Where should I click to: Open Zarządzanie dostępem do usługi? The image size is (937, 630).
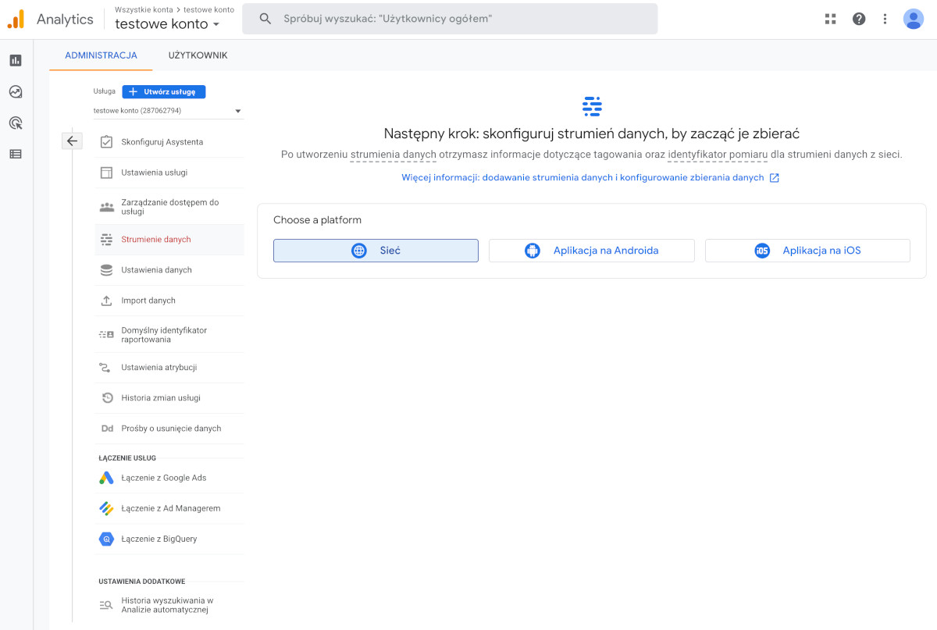[169, 207]
